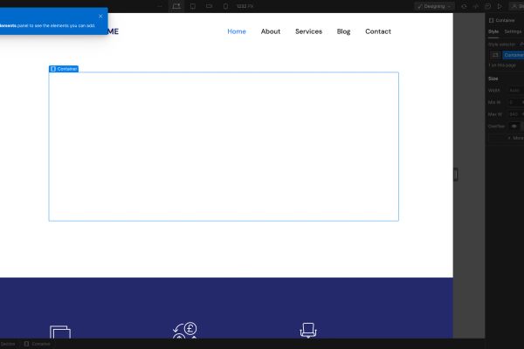Click the Size section heading
This screenshot has width=524, height=349.
(493, 79)
